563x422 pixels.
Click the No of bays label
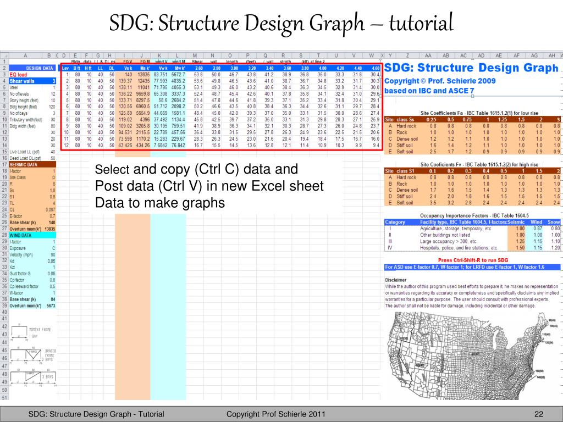point(18,113)
